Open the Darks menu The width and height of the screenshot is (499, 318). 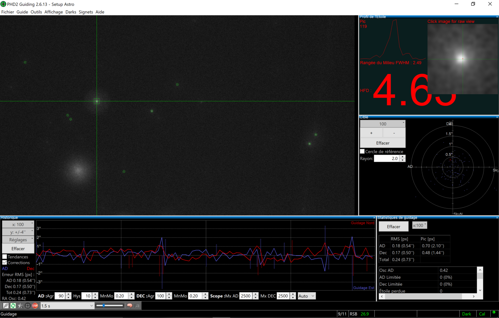click(71, 12)
